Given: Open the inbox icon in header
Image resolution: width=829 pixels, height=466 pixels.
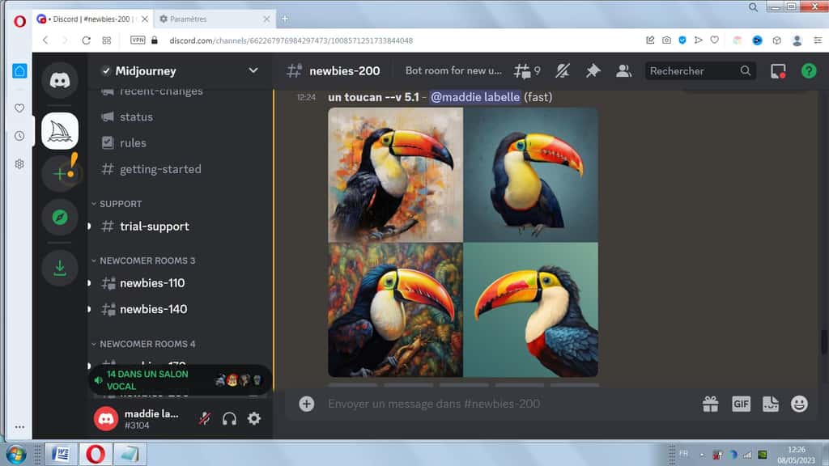Looking at the screenshot, I should click(x=778, y=71).
